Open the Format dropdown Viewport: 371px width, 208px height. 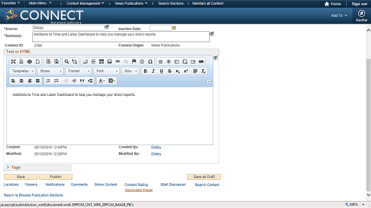pos(78,71)
